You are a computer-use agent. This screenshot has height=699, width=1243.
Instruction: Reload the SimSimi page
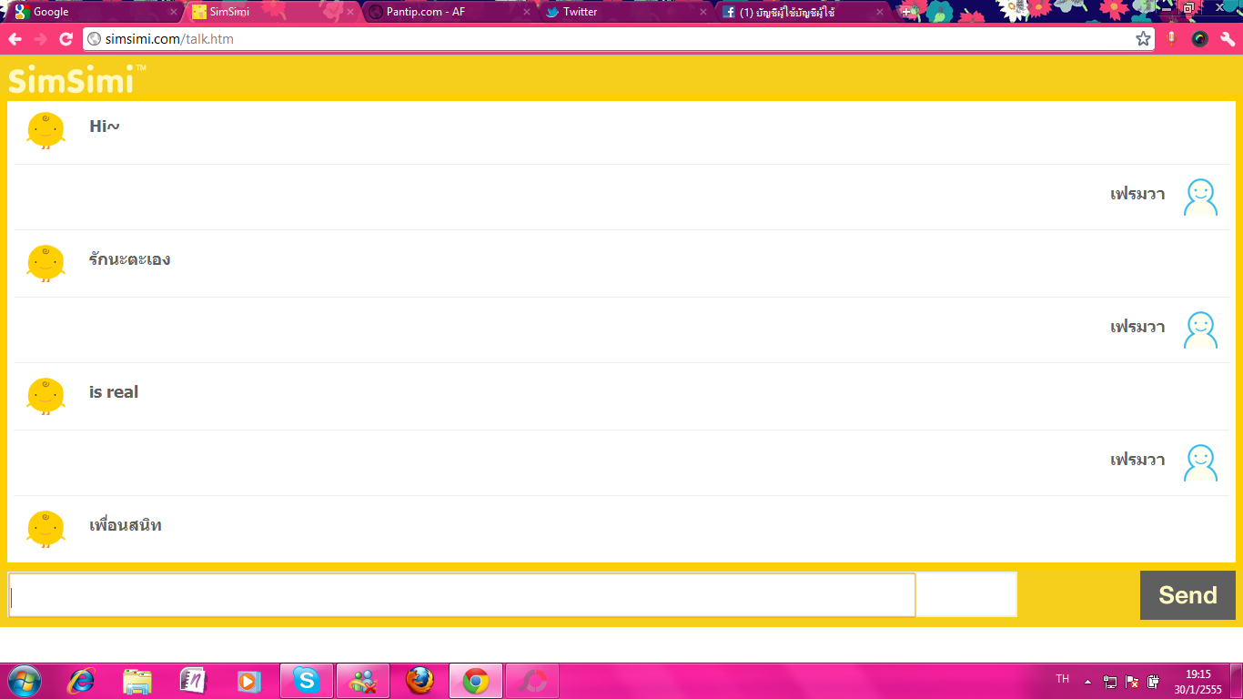tap(66, 39)
